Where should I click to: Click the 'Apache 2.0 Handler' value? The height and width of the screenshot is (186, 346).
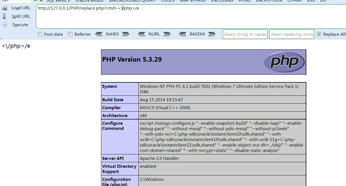(159, 158)
